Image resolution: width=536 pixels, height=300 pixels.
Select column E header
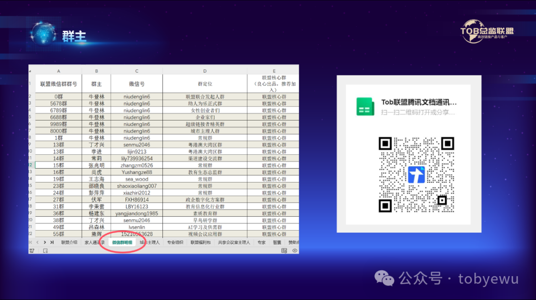pyautogui.click(x=273, y=71)
